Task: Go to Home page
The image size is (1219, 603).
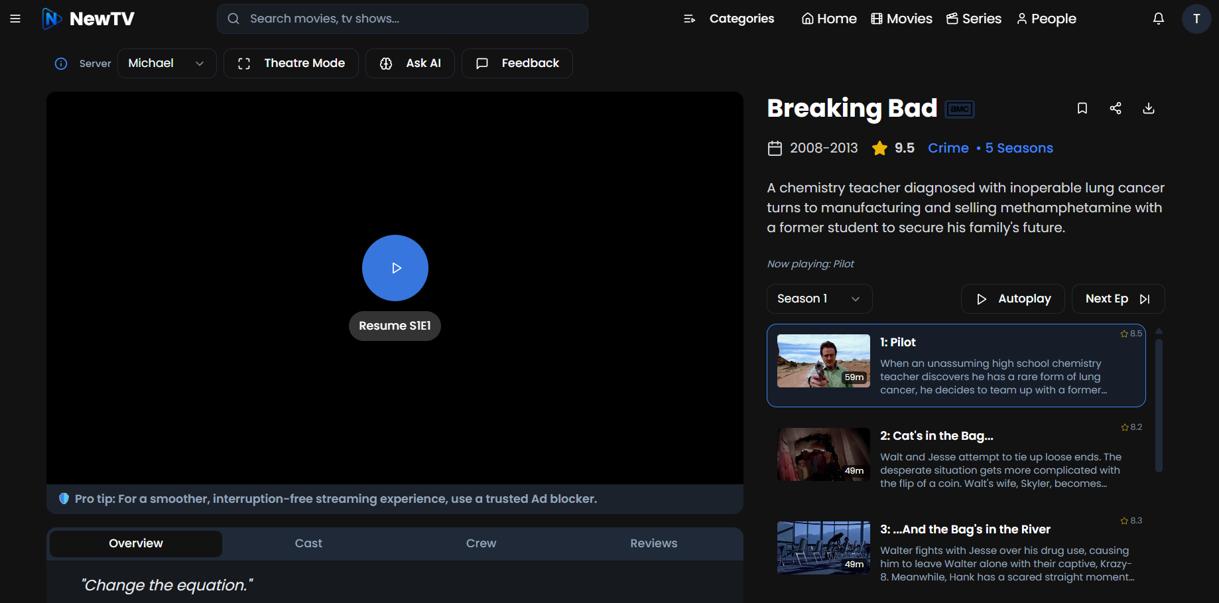Action: click(x=829, y=19)
